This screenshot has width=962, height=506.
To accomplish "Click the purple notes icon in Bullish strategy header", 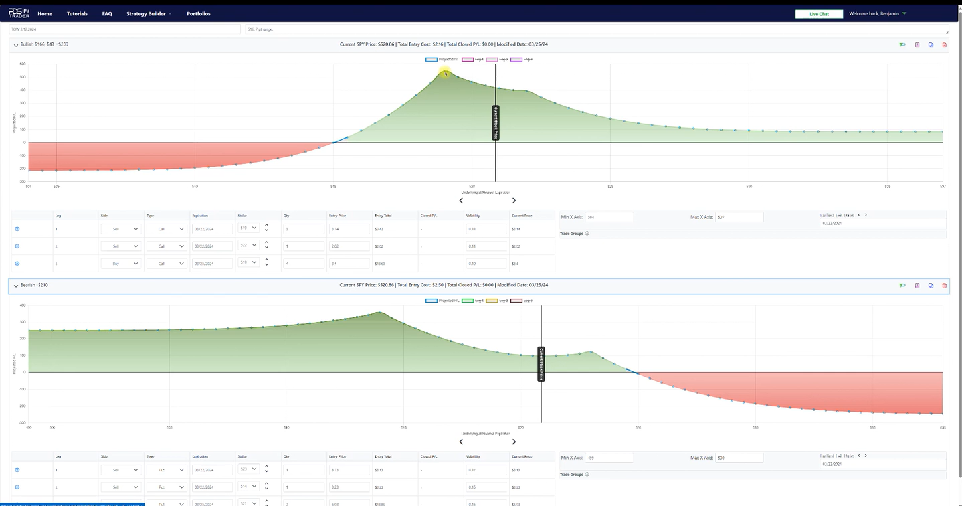I will click(x=917, y=44).
